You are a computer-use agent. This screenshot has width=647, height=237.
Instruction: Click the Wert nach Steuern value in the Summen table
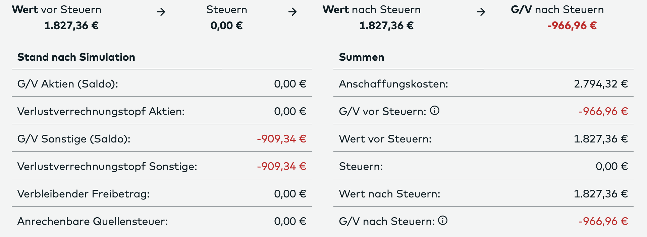click(600, 194)
